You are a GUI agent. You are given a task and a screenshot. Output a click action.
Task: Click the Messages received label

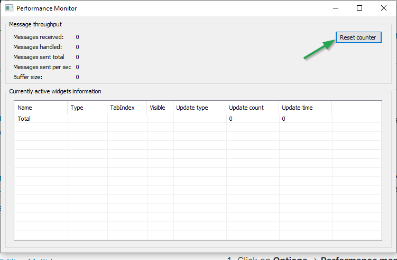pyautogui.click(x=38, y=37)
